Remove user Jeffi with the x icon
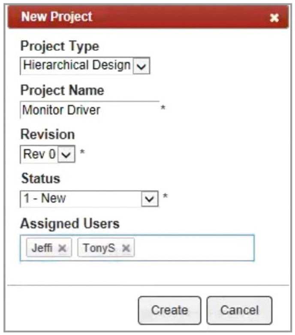 62,248
